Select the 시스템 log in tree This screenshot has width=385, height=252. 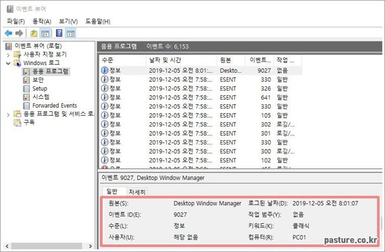(41, 97)
